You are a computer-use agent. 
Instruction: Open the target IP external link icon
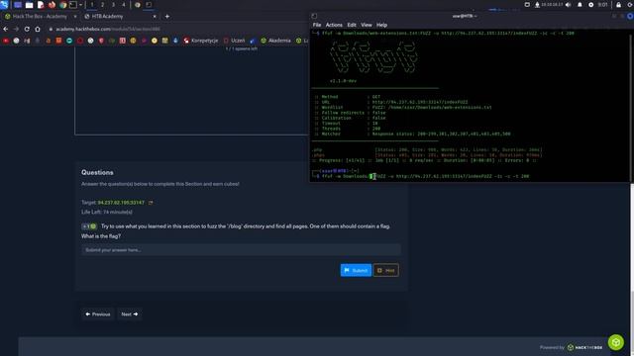click(x=151, y=203)
